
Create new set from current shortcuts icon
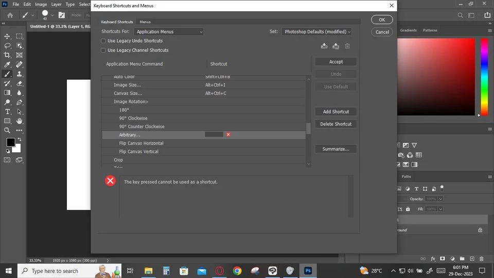pos(336,46)
